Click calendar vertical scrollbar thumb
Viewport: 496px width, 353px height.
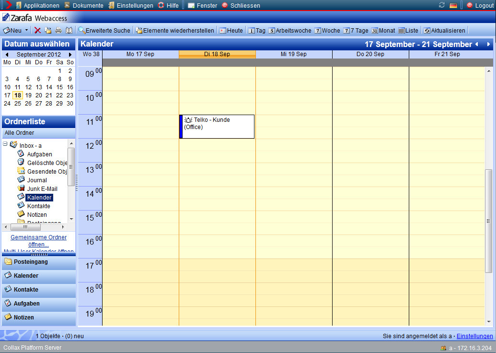tap(489, 221)
